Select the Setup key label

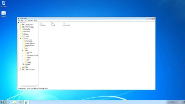[x=27, y=51]
